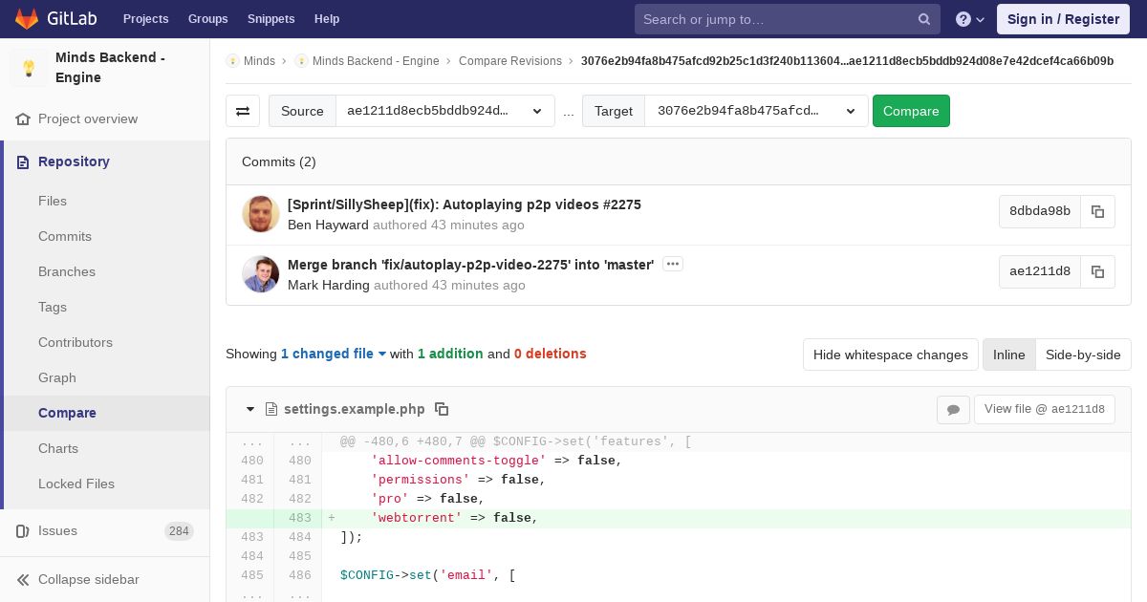The image size is (1147, 602).
Task: Click author name Ben Hayward
Action: click(328, 226)
